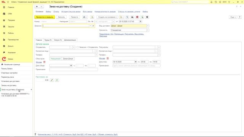Open the Delans section icon in sidebar
The width and height of the screenshot is (244, 137).
4,59
